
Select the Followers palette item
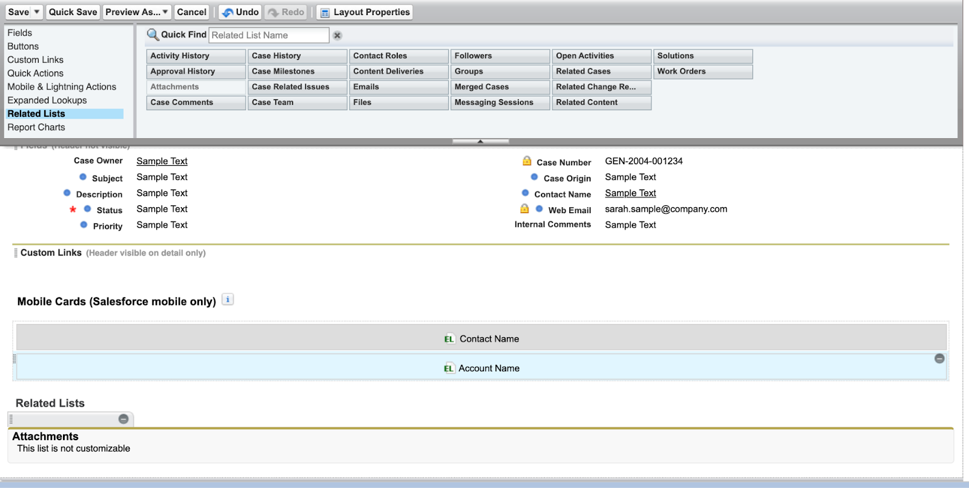[x=500, y=56]
